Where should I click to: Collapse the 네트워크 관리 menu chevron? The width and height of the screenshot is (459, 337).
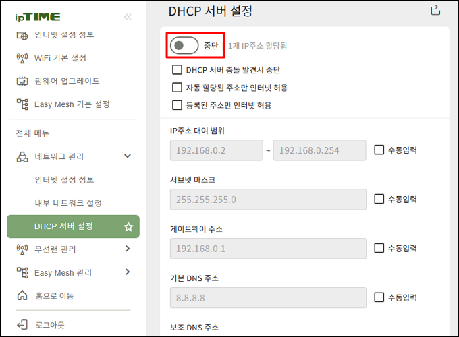[x=128, y=156]
